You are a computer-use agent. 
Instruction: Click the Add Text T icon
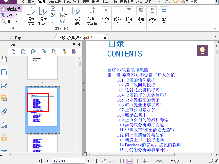tap(63, 9)
